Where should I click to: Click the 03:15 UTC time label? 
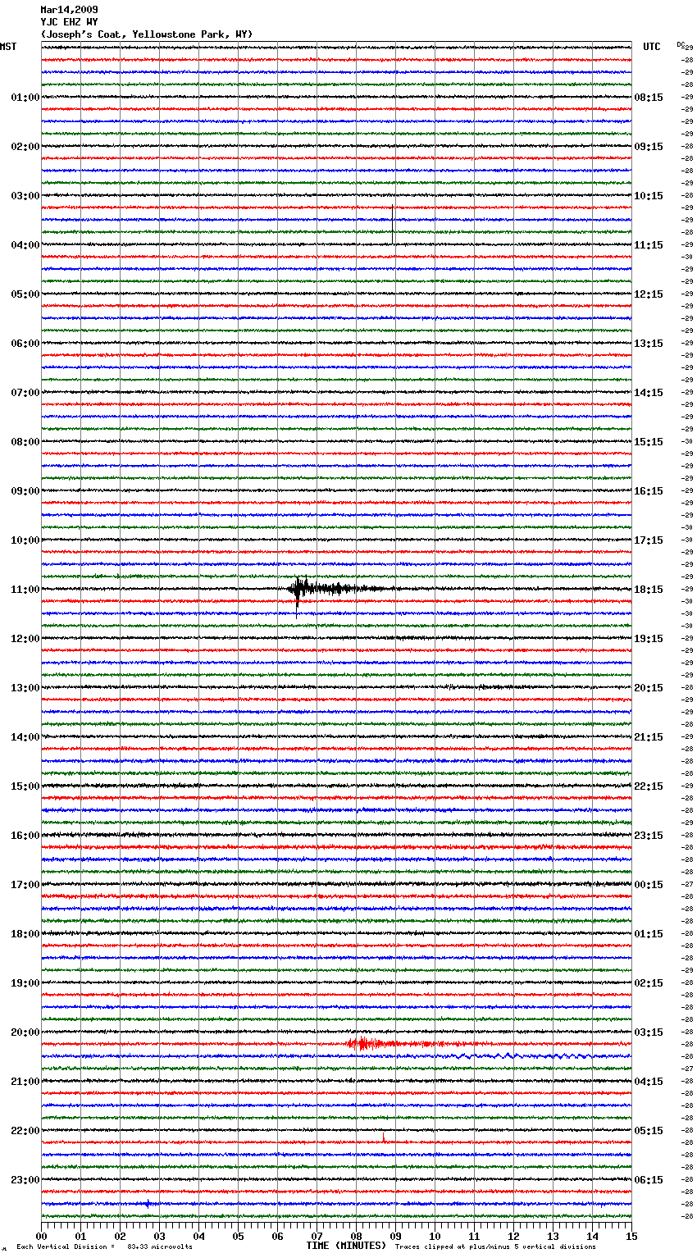point(649,1032)
